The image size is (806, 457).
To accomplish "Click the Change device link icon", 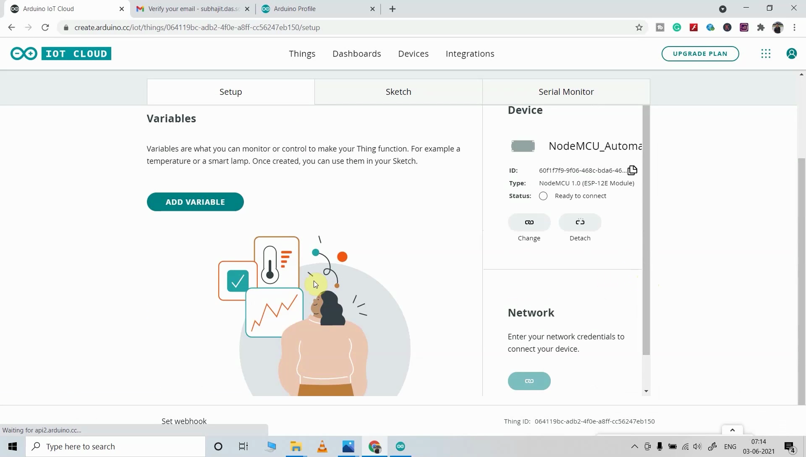I will coord(529,222).
